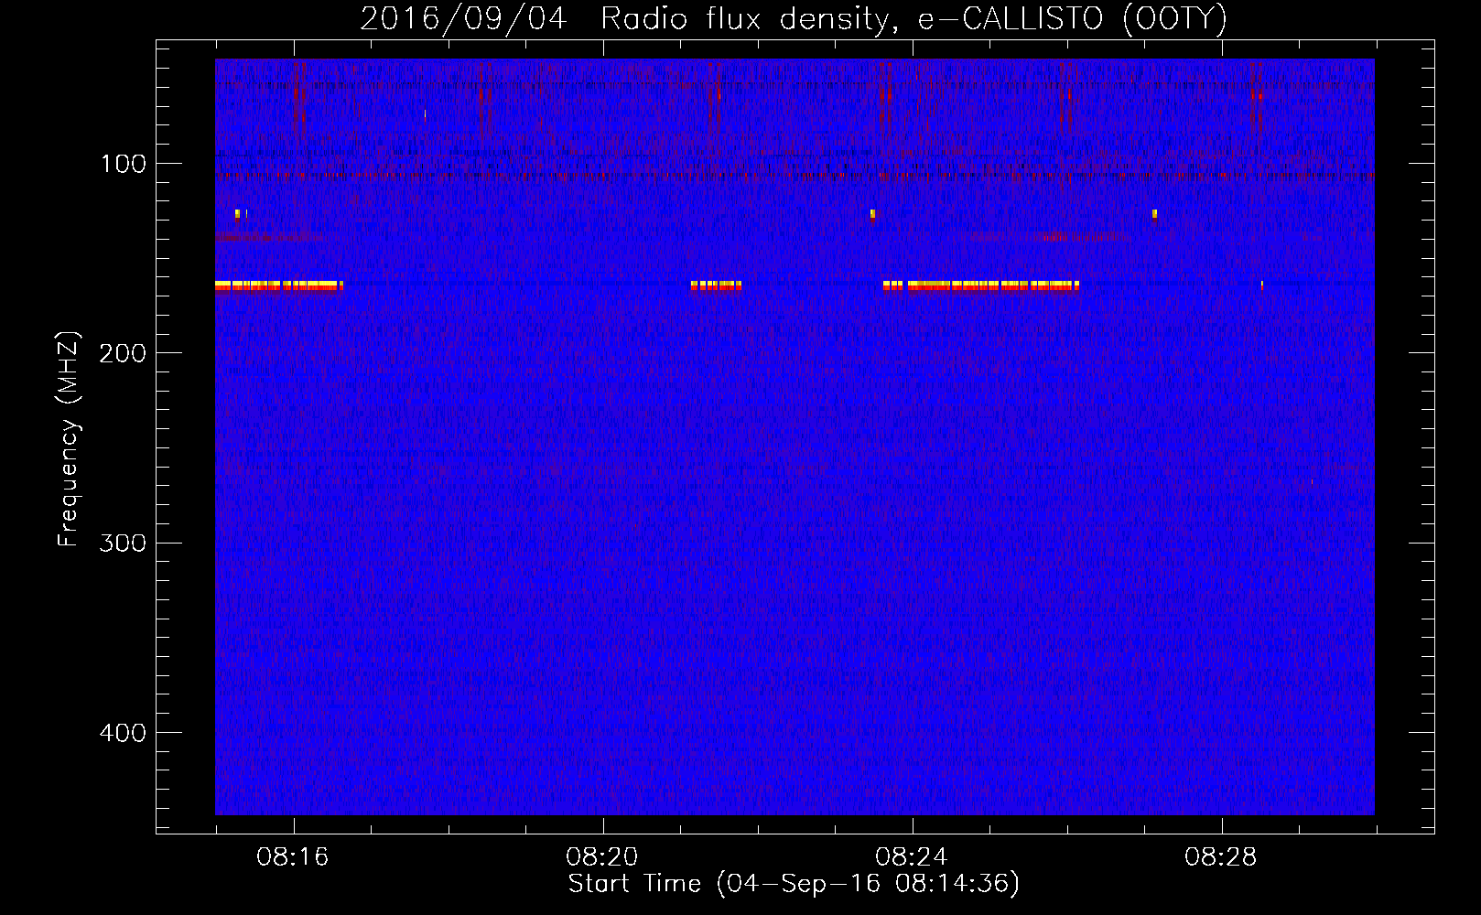Click the 400 frequency tick label
The image size is (1481, 915).
click(123, 733)
